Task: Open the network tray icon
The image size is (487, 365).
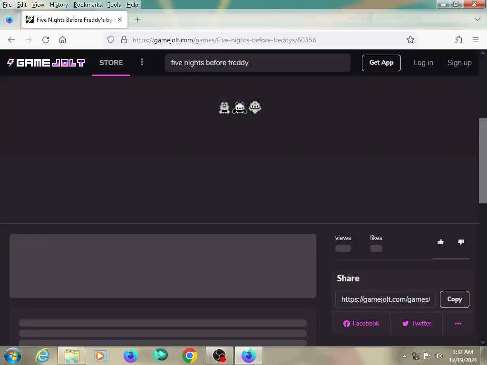Action: point(416,355)
